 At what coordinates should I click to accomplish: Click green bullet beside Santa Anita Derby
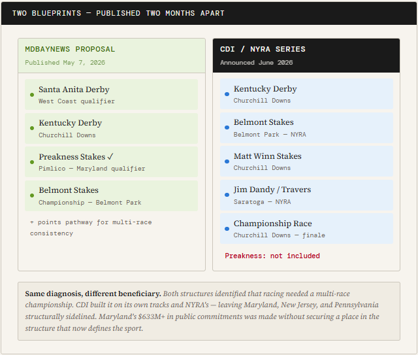32,95
